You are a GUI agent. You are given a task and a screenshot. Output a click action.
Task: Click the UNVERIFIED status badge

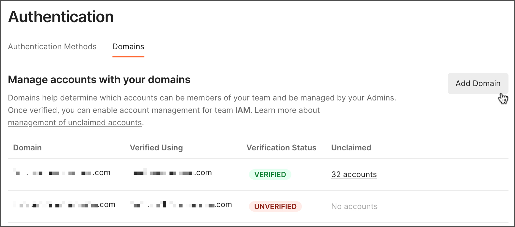pos(275,206)
